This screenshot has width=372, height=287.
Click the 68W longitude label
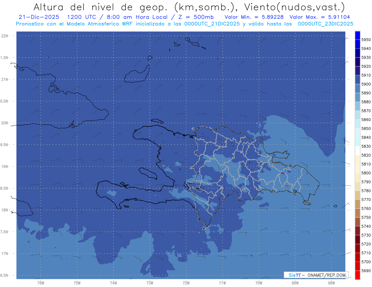[331, 283]
